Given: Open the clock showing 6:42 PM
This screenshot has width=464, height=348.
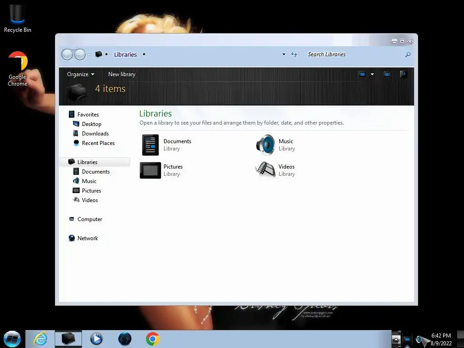Looking at the screenshot, I should click(x=441, y=339).
